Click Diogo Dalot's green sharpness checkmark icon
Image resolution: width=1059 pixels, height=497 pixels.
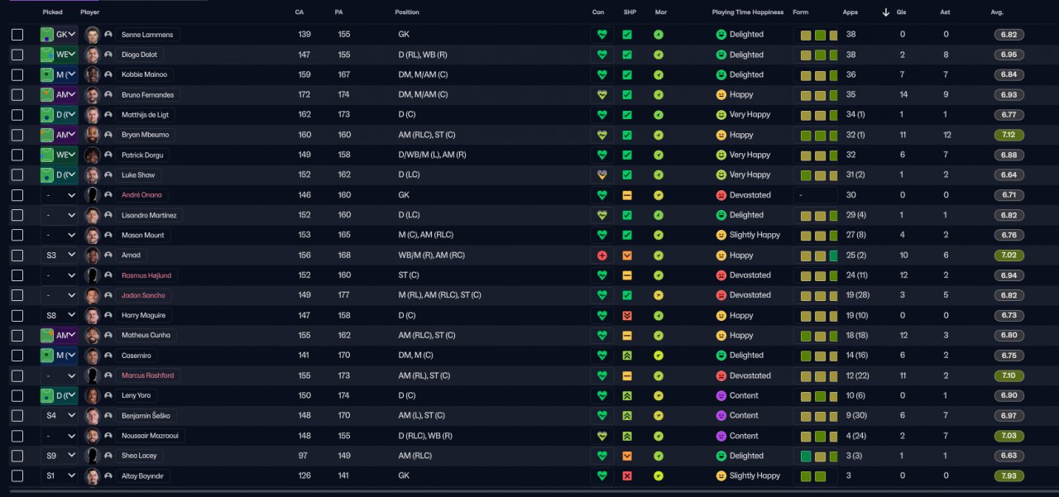coord(627,55)
